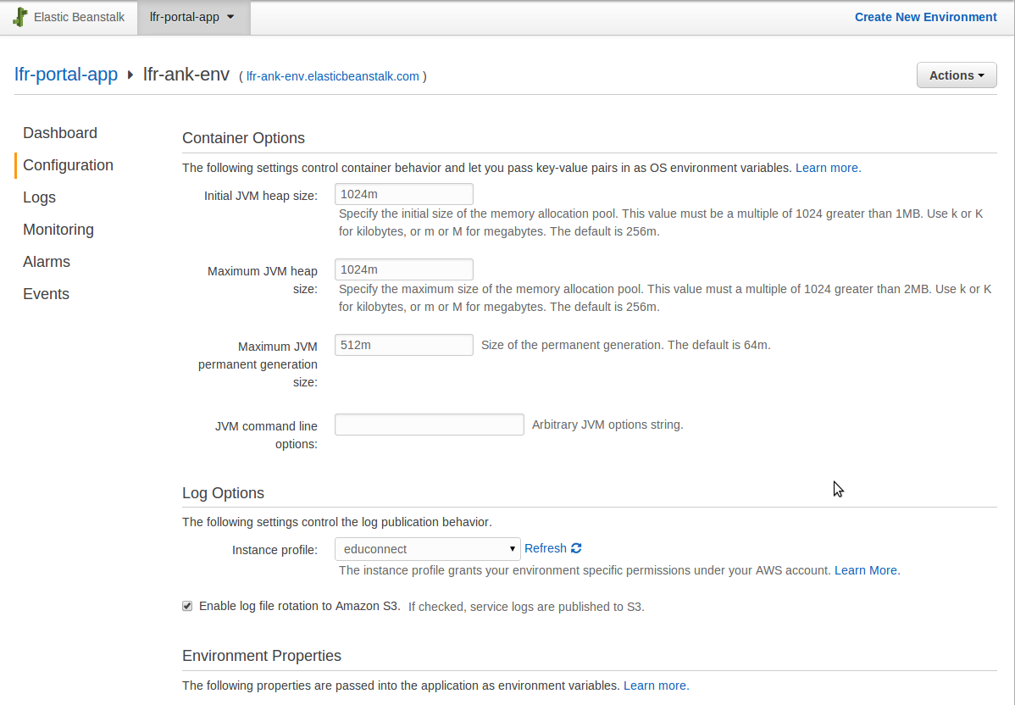1015x705 pixels.
Task: Open the Monitoring section
Action: [x=58, y=229]
